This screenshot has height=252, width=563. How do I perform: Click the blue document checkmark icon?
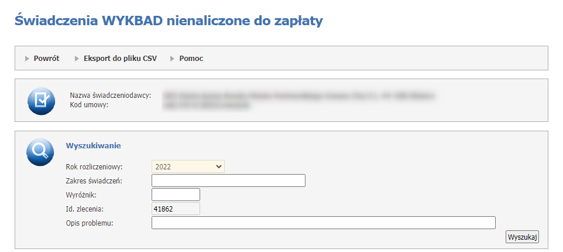coord(41,100)
